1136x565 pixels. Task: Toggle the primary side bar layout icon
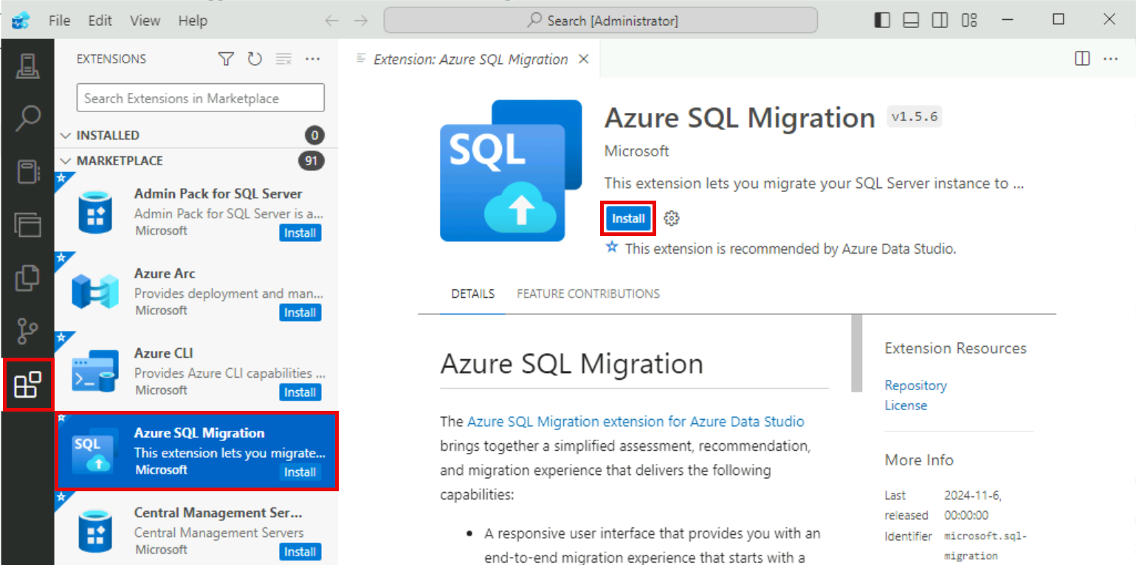coord(882,21)
